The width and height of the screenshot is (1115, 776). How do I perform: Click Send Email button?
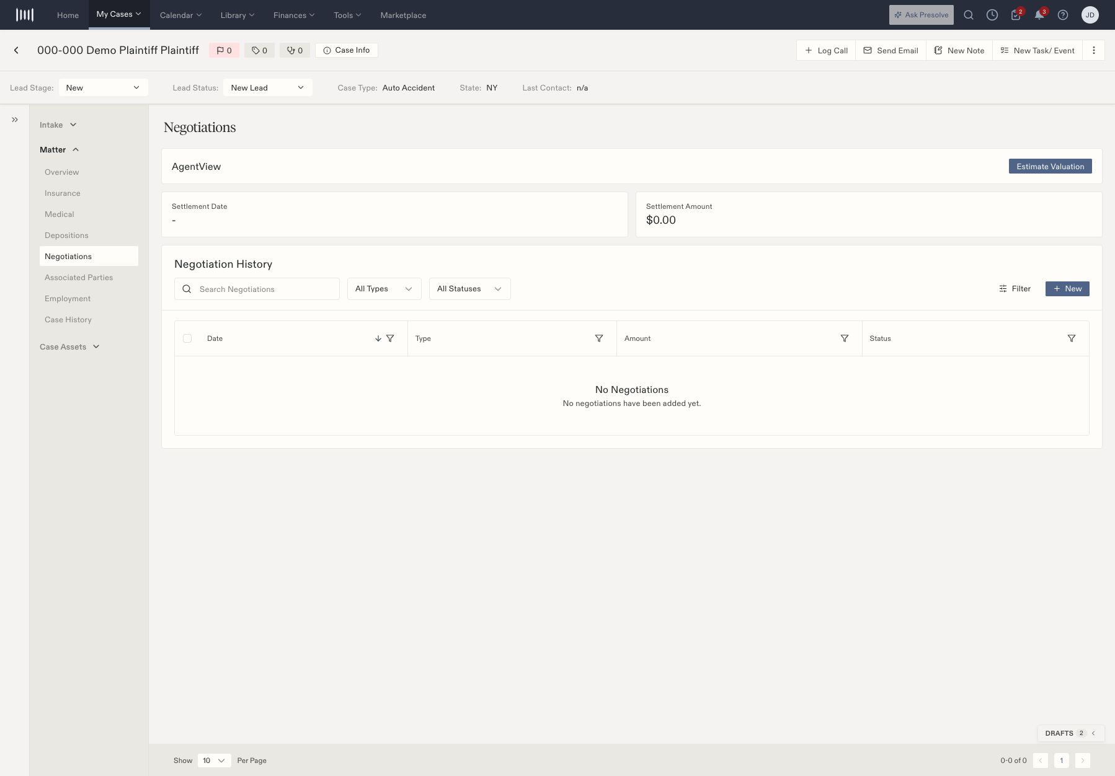(x=891, y=50)
